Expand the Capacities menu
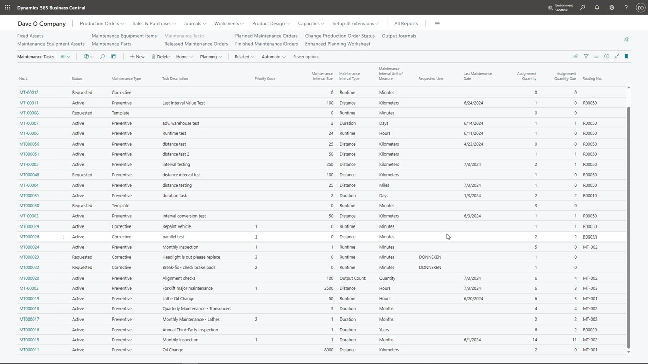This screenshot has width=648, height=364. [311, 23]
